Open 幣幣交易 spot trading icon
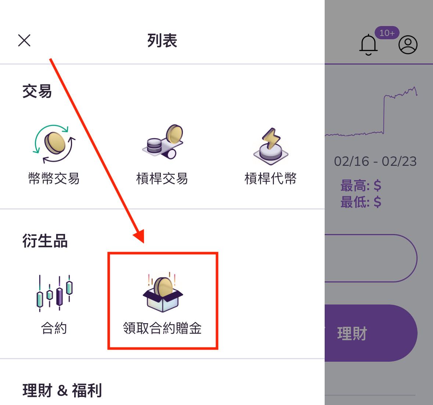The width and height of the screenshot is (433, 405). pyautogui.click(x=54, y=144)
